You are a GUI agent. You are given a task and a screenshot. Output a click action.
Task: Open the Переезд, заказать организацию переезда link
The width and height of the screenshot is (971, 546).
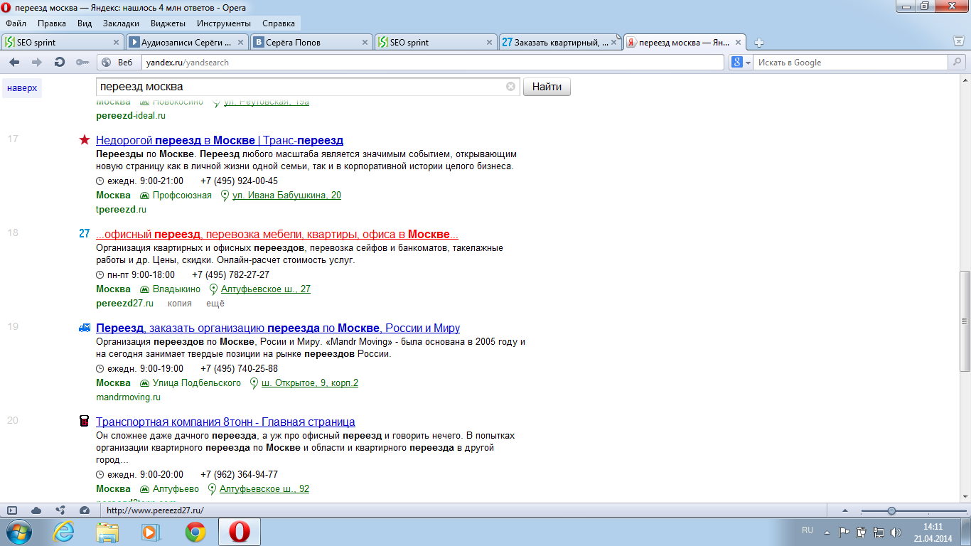click(278, 328)
